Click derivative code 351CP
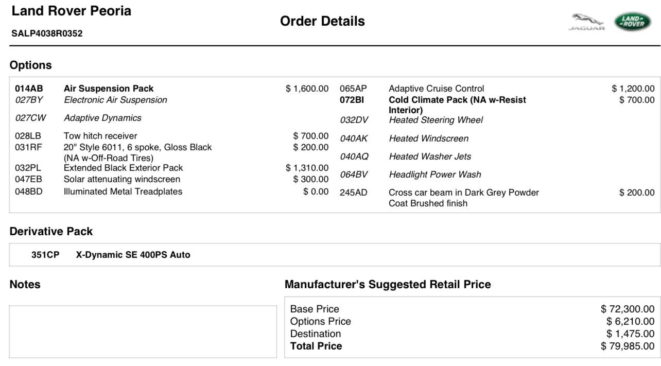 [x=45, y=255]
